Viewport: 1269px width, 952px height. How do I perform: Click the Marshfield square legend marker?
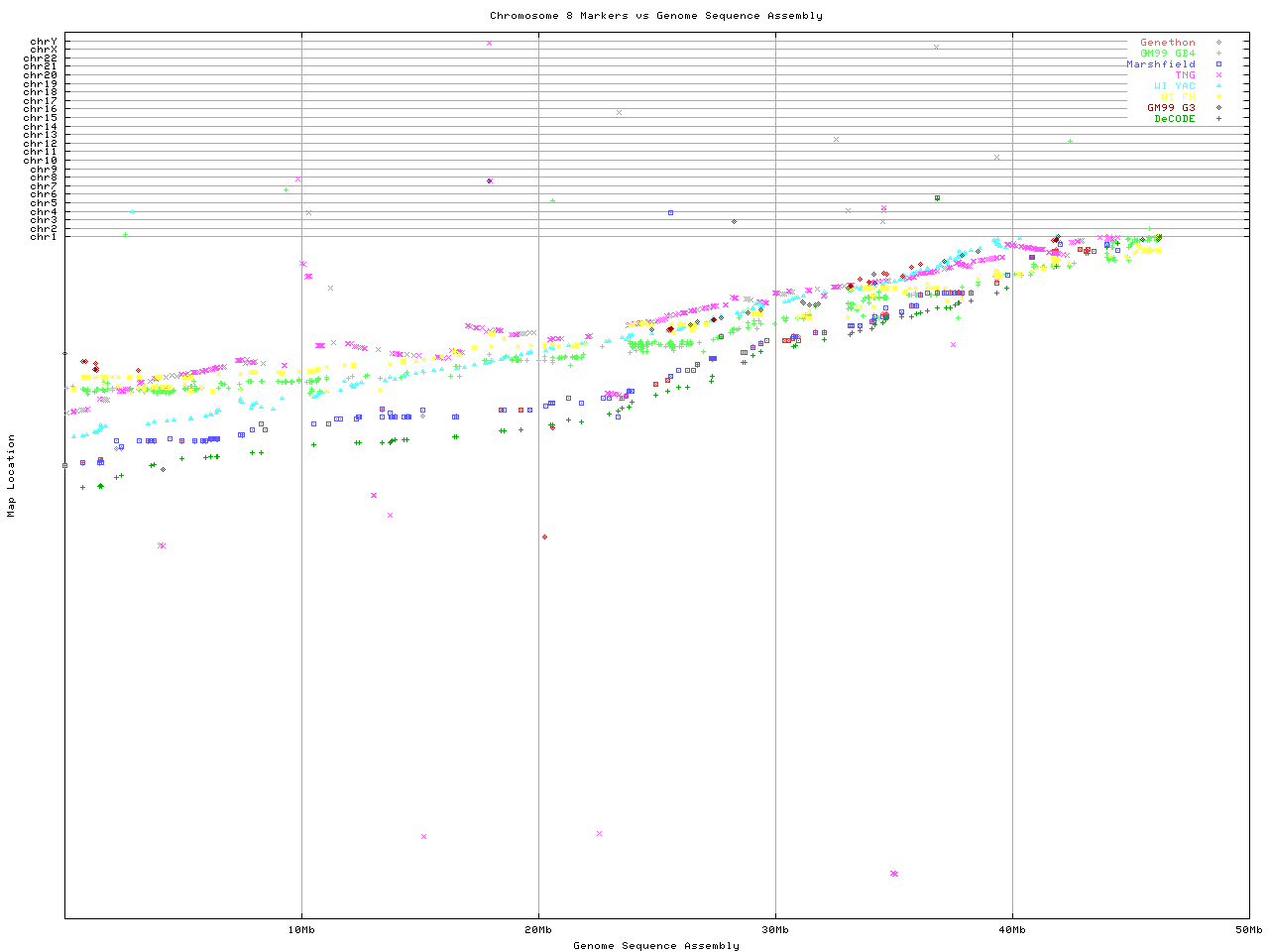pyautogui.click(x=1218, y=64)
